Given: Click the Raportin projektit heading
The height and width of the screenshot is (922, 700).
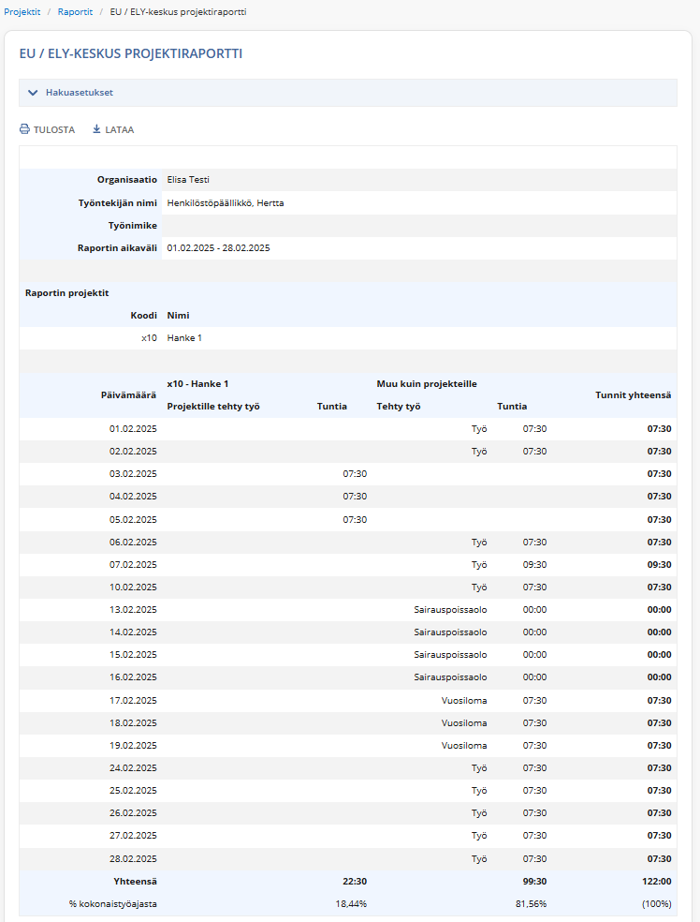Looking at the screenshot, I should coord(67,293).
